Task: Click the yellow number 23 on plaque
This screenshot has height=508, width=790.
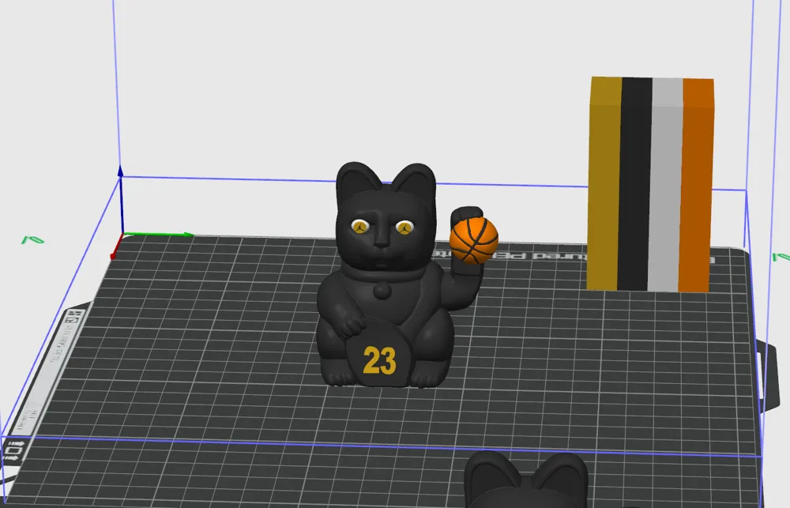Action: [x=379, y=360]
